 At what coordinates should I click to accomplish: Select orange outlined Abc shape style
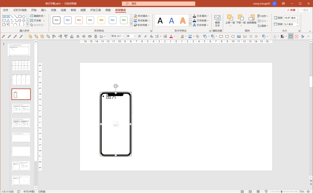point(79,20)
